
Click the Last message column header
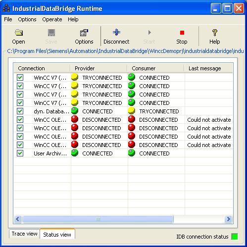point(208,68)
